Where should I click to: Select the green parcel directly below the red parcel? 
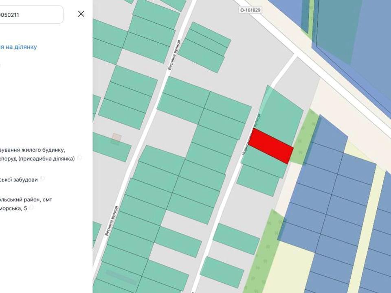[x=264, y=164]
